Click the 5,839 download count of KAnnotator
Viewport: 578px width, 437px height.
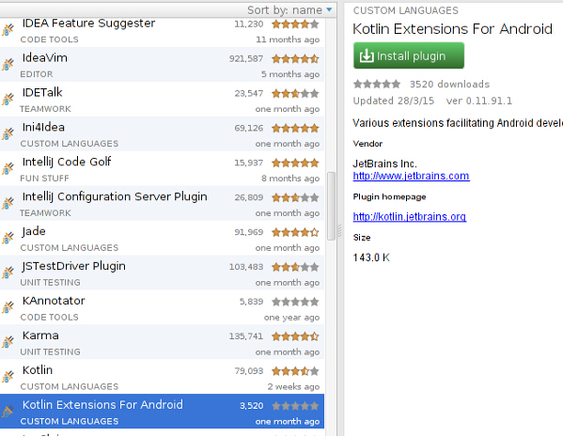251,302
